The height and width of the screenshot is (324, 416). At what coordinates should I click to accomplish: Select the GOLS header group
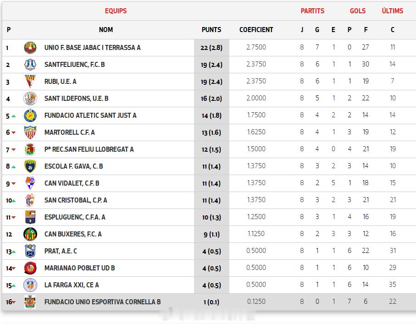[358, 11]
